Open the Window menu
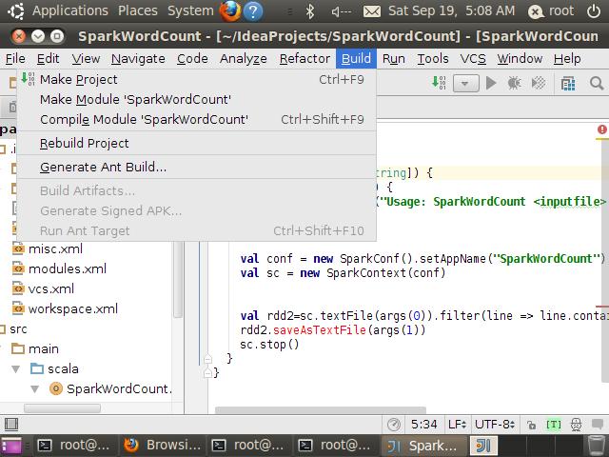This screenshot has height=457, width=609. [x=520, y=59]
